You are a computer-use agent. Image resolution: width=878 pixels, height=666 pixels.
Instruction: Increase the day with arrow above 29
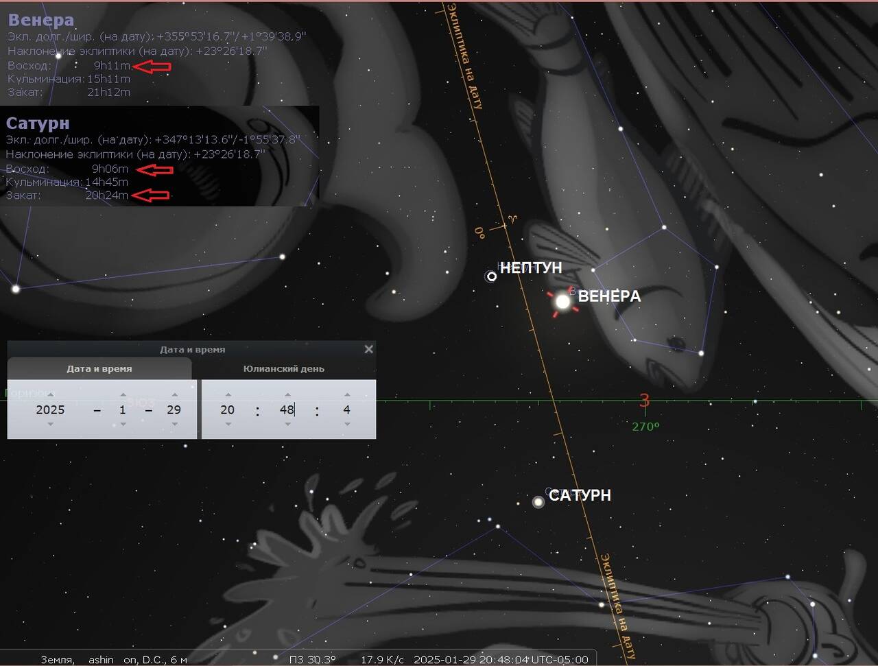[174, 395]
